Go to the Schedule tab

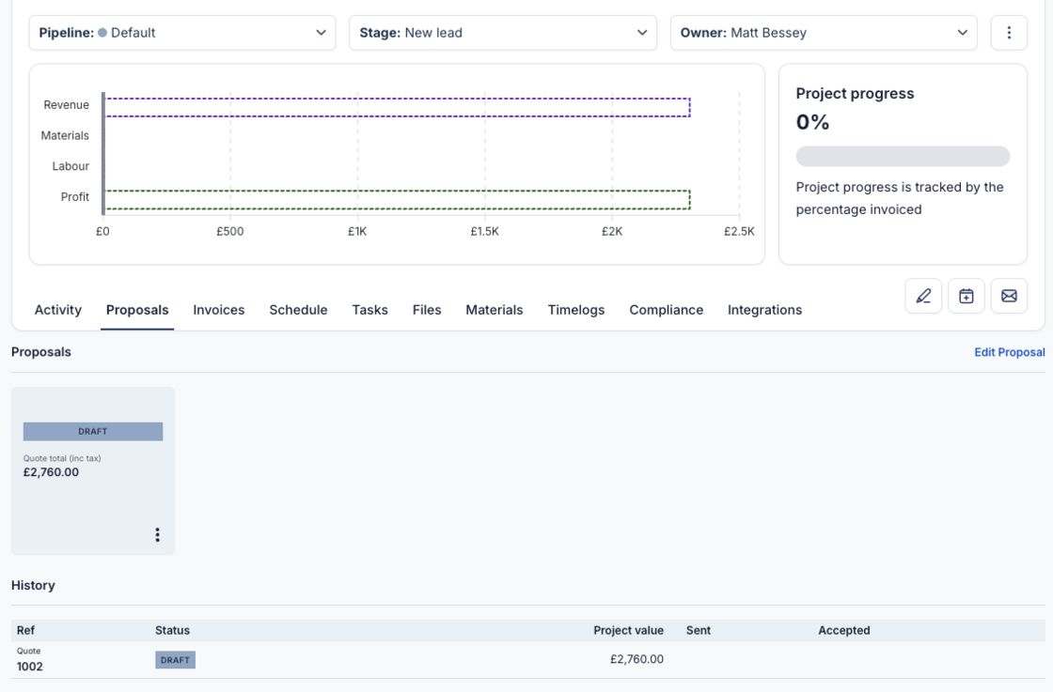tap(298, 310)
